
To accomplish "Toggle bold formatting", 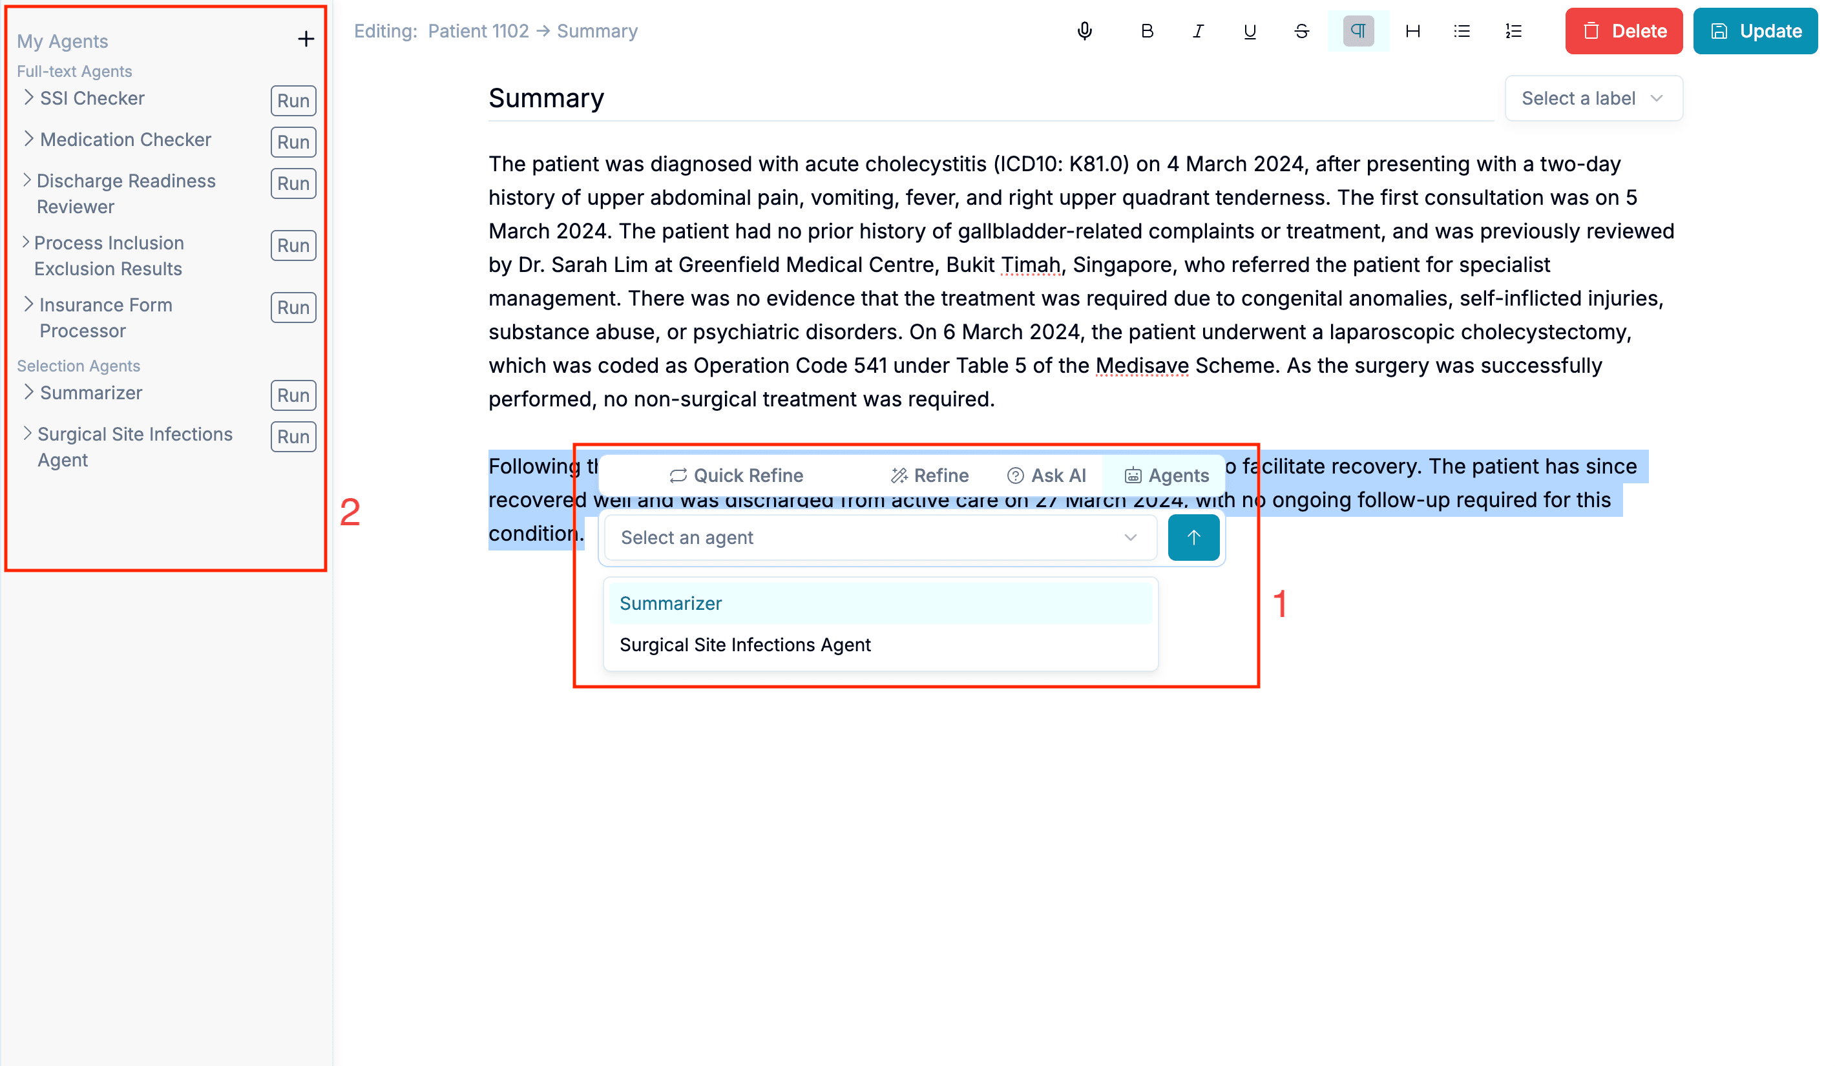I will [x=1146, y=30].
